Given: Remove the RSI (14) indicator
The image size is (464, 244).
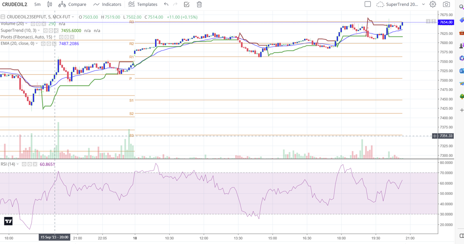Looking at the screenshot, I should coord(34,164).
